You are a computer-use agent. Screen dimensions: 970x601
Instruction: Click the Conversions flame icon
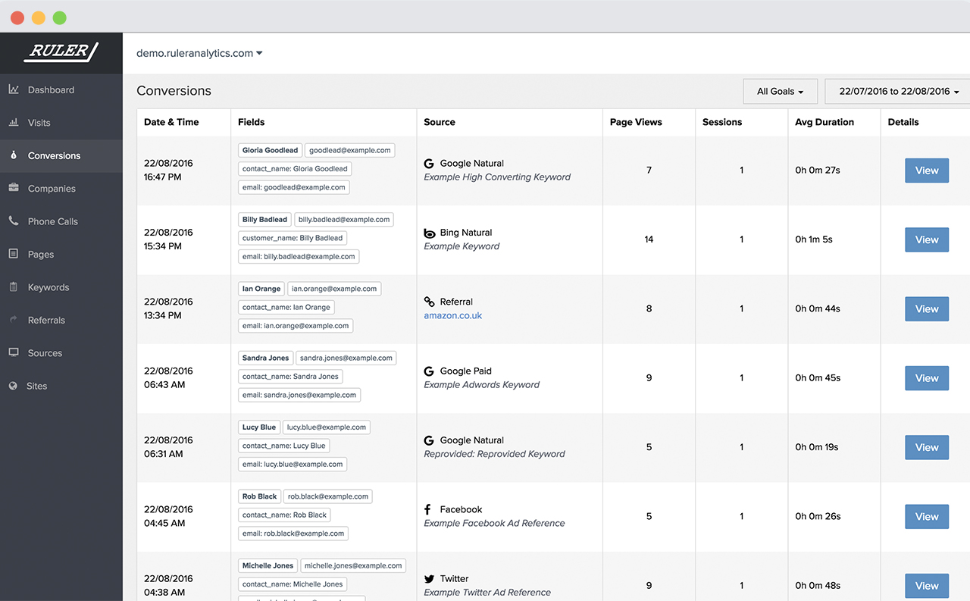(x=14, y=155)
